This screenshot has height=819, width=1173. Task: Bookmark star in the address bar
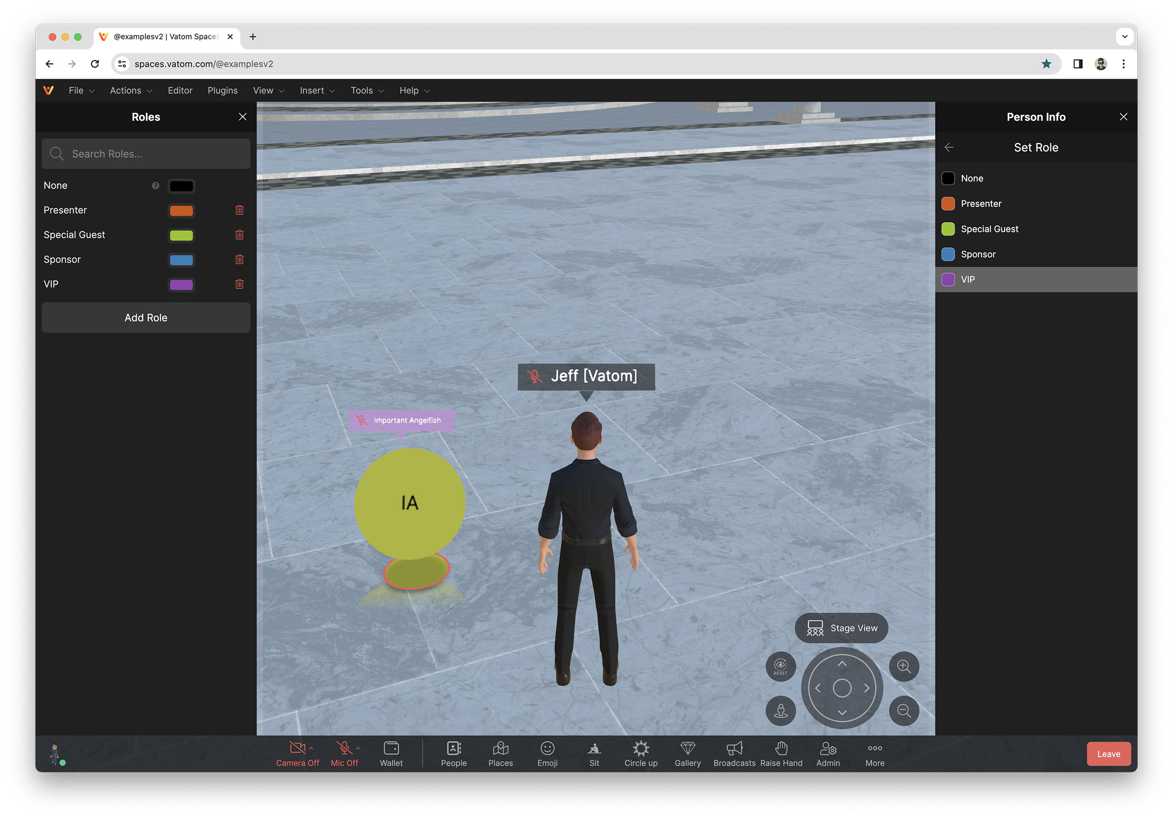pyautogui.click(x=1046, y=64)
